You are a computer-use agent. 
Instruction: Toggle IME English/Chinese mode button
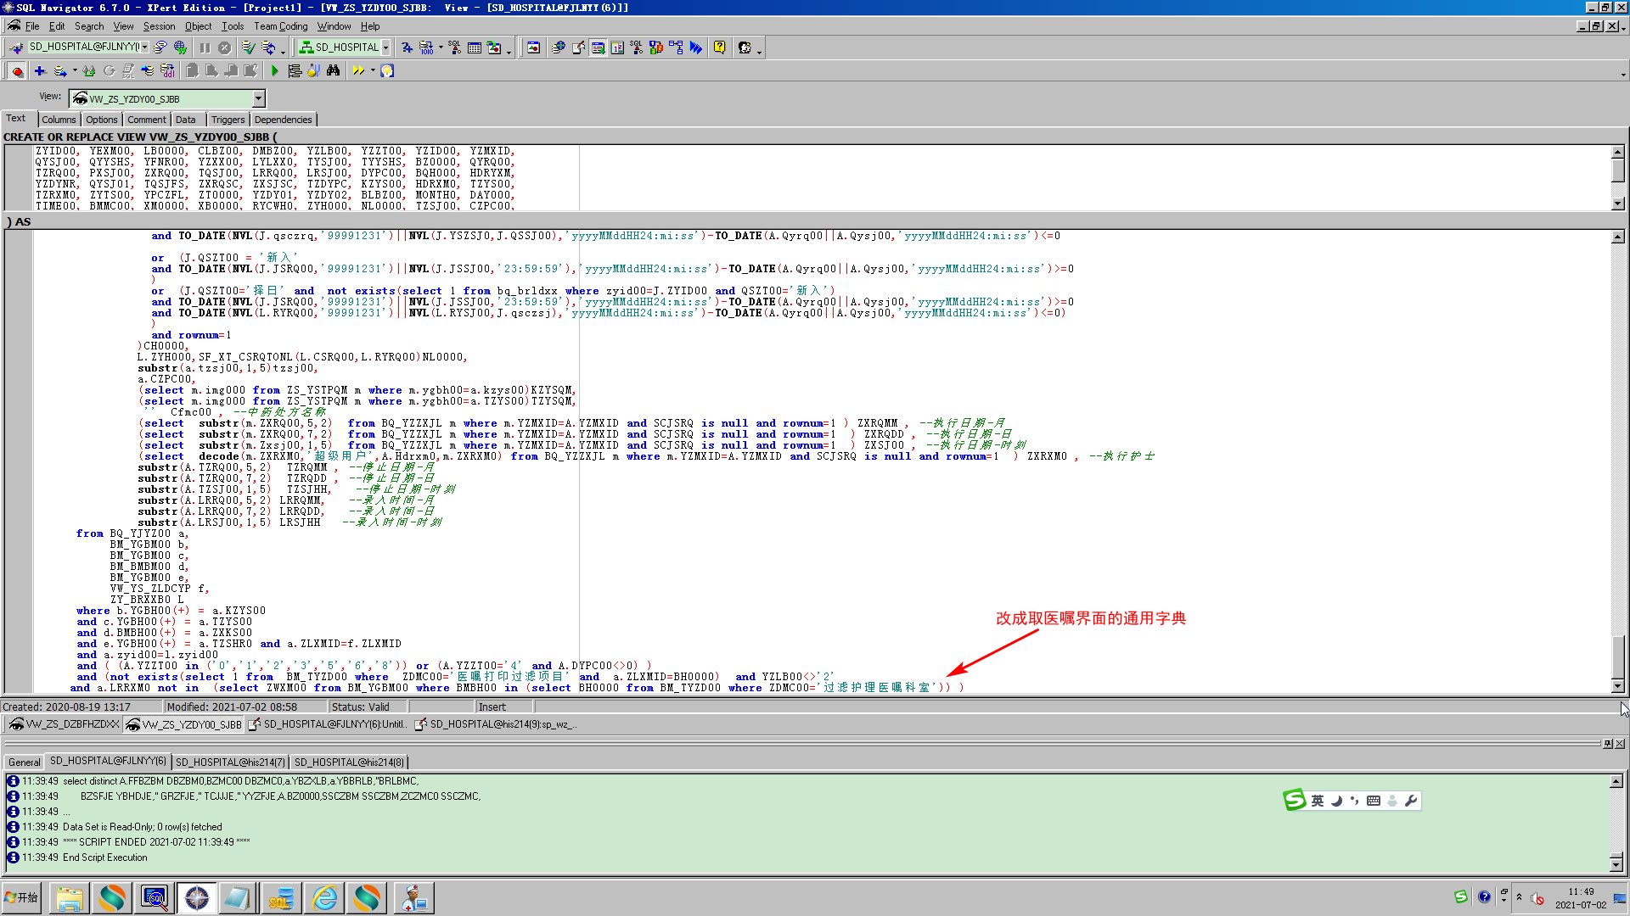click(1317, 801)
